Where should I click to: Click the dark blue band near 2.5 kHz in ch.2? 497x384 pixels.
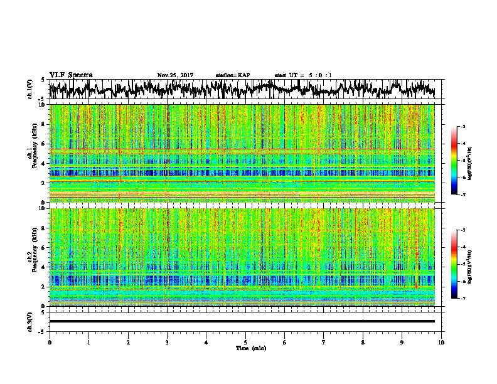click(242, 280)
